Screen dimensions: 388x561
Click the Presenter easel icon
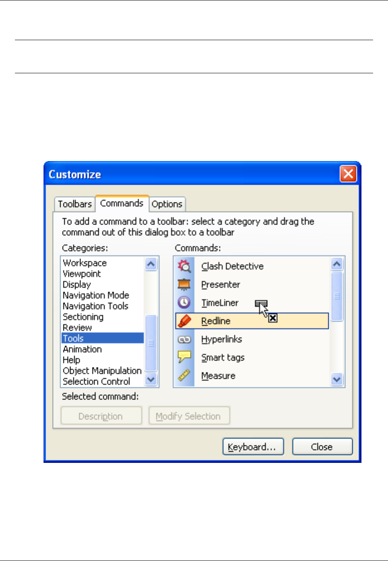point(184,284)
